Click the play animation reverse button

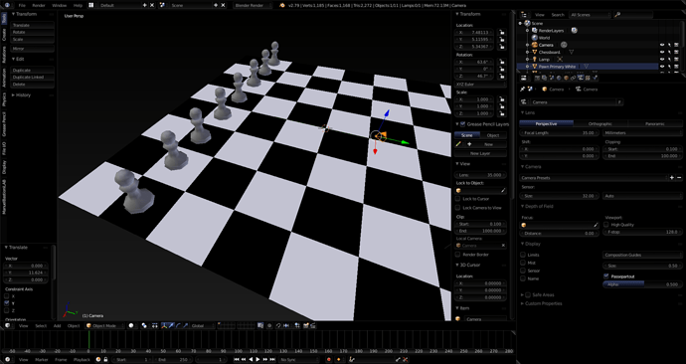click(x=251, y=360)
